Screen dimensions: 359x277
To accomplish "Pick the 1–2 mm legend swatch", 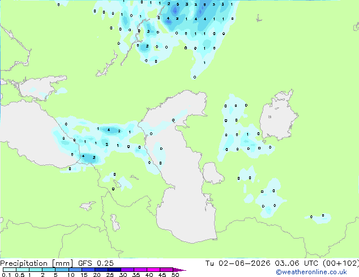I will (36, 270).
